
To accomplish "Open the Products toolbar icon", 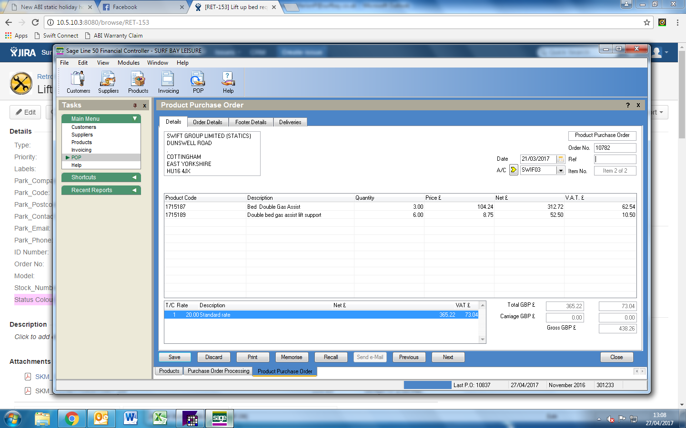I will pos(138,82).
